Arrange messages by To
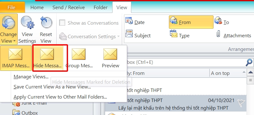254x115 pixels. [222, 22]
